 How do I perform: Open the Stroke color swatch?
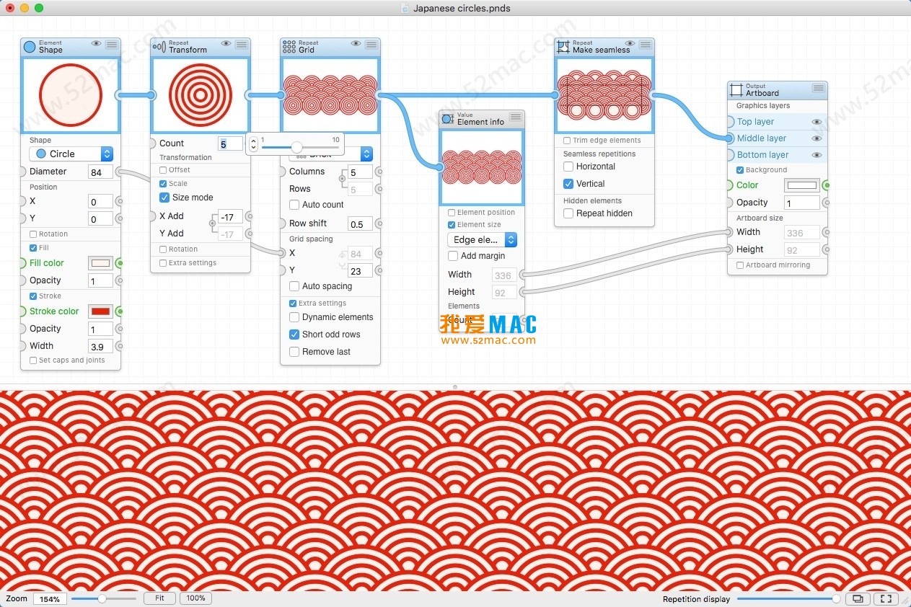[100, 311]
